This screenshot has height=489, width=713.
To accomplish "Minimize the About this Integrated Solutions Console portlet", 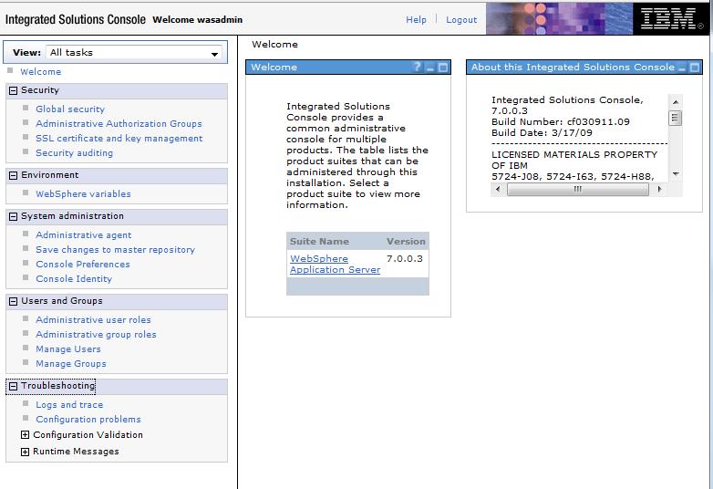I will (x=682, y=68).
